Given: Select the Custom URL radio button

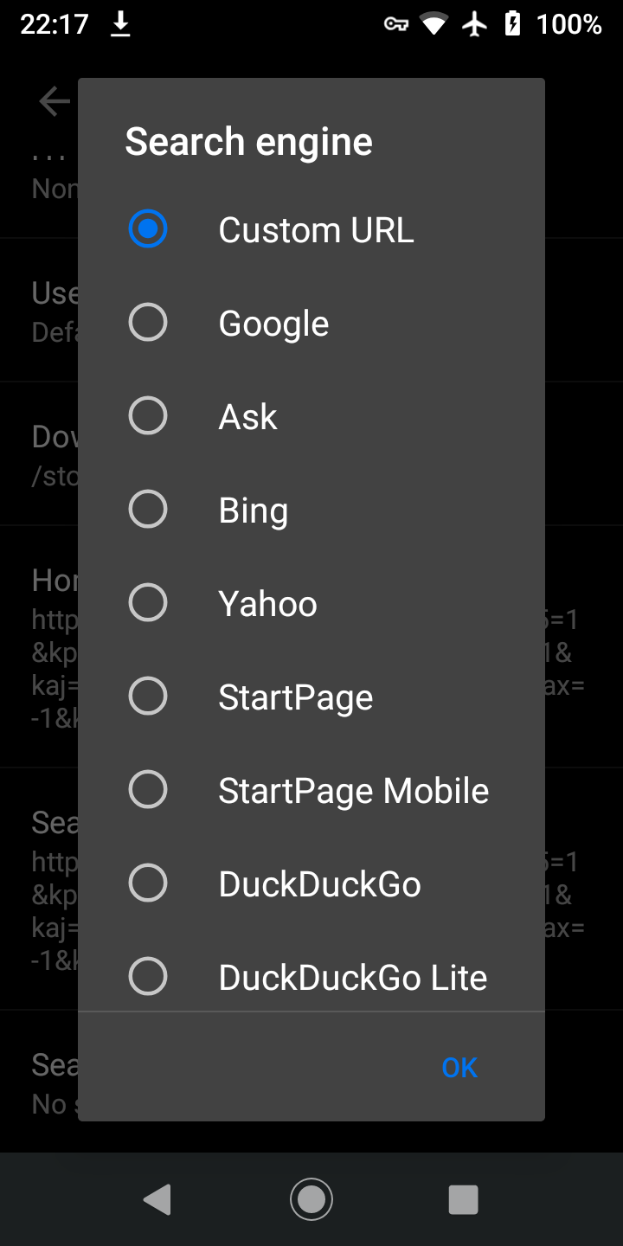Looking at the screenshot, I should (x=148, y=229).
